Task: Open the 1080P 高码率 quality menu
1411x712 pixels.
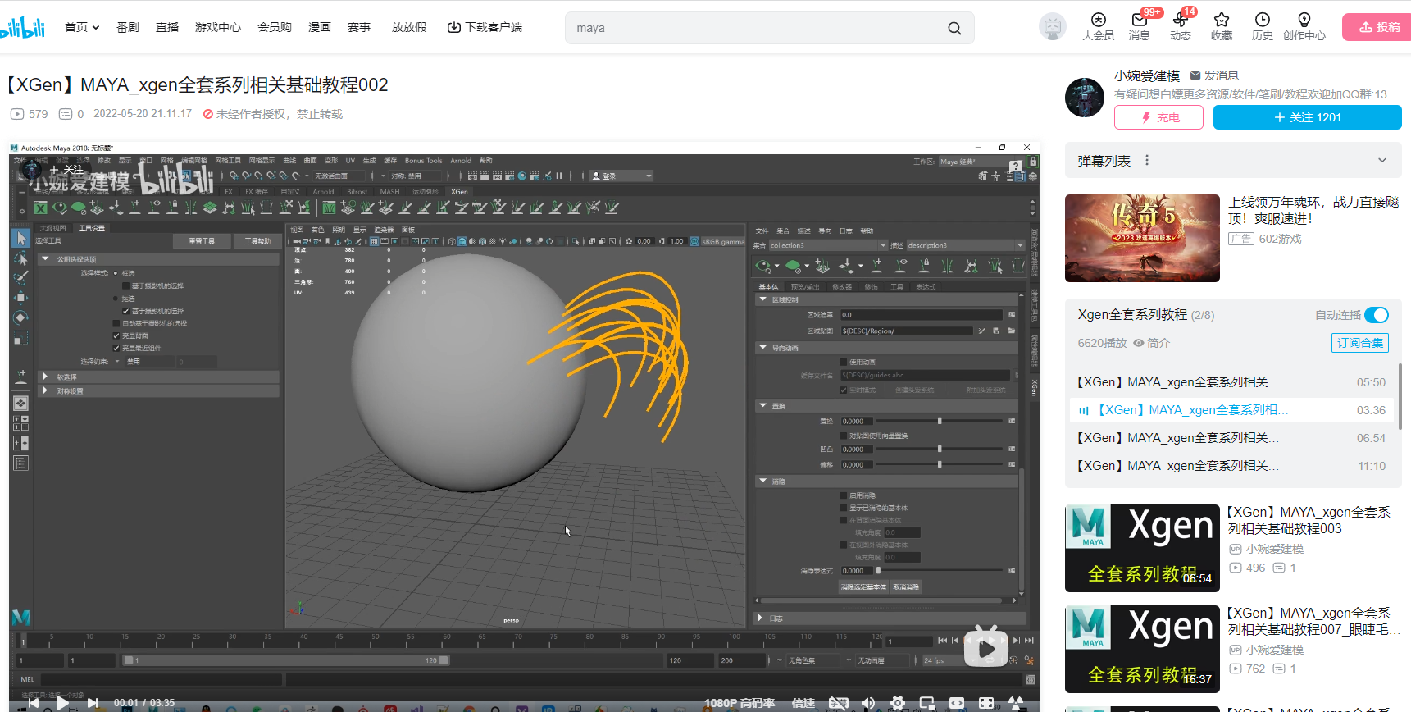Action: pos(739,703)
